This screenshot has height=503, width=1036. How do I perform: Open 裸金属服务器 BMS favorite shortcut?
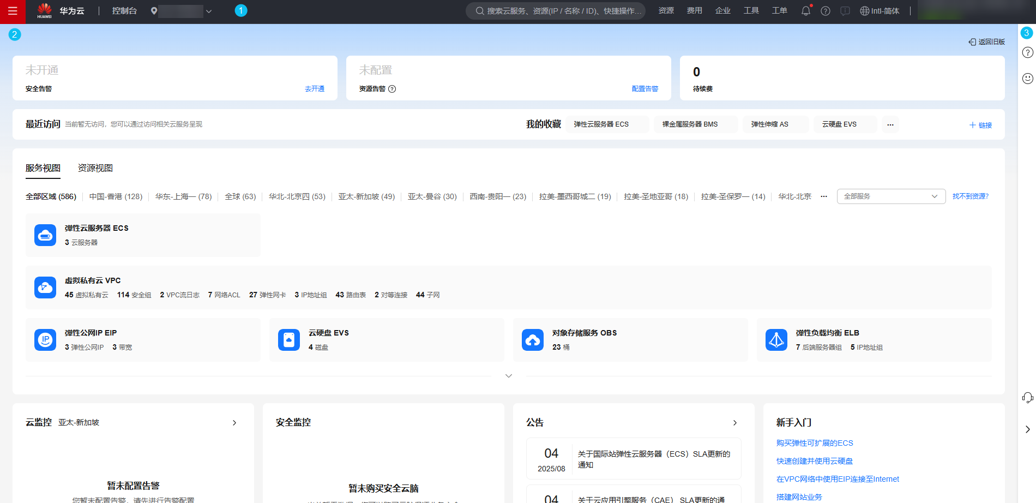pyautogui.click(x=695, y=124)
